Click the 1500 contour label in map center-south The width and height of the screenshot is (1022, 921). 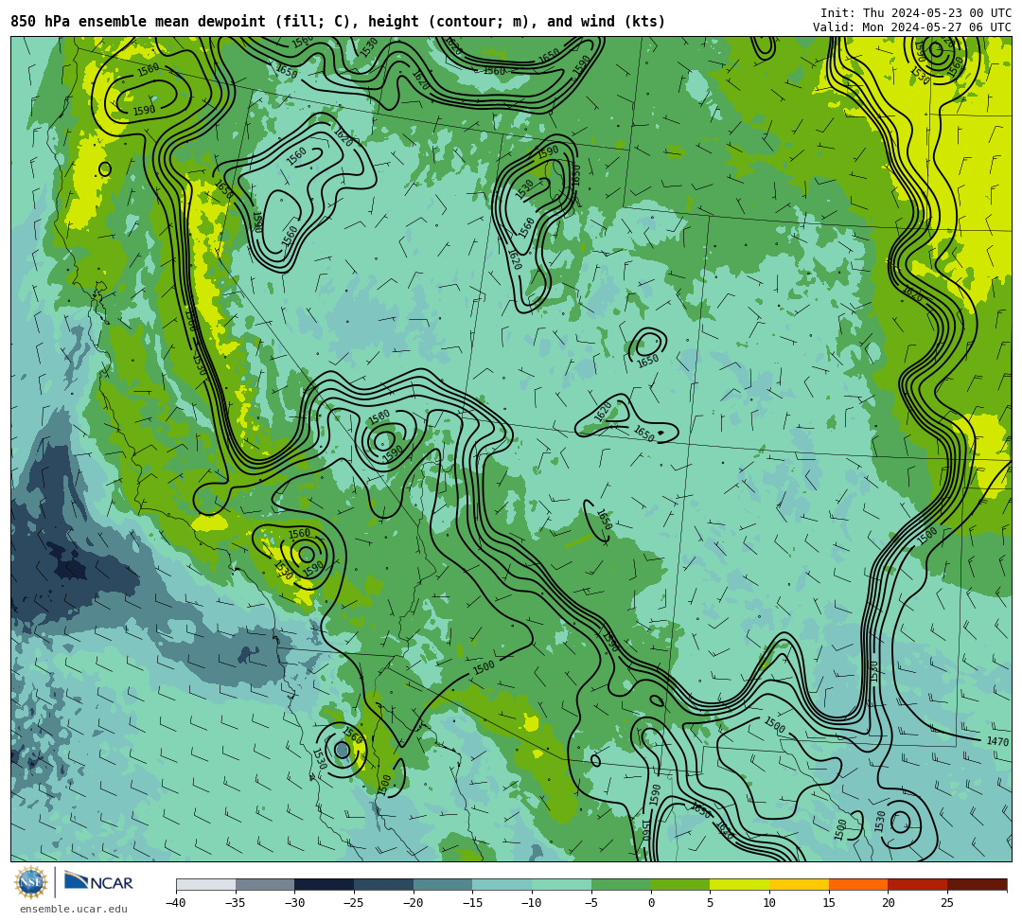coord(484,667)
